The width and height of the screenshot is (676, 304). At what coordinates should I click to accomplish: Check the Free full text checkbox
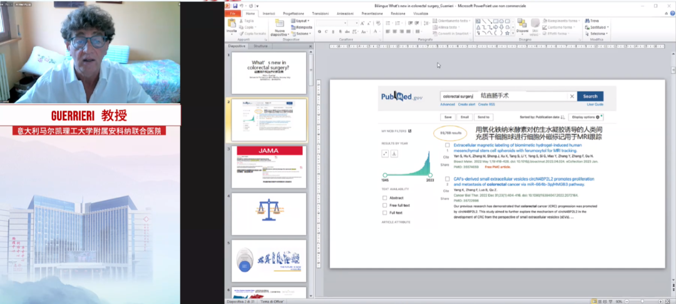click(384, 205)
